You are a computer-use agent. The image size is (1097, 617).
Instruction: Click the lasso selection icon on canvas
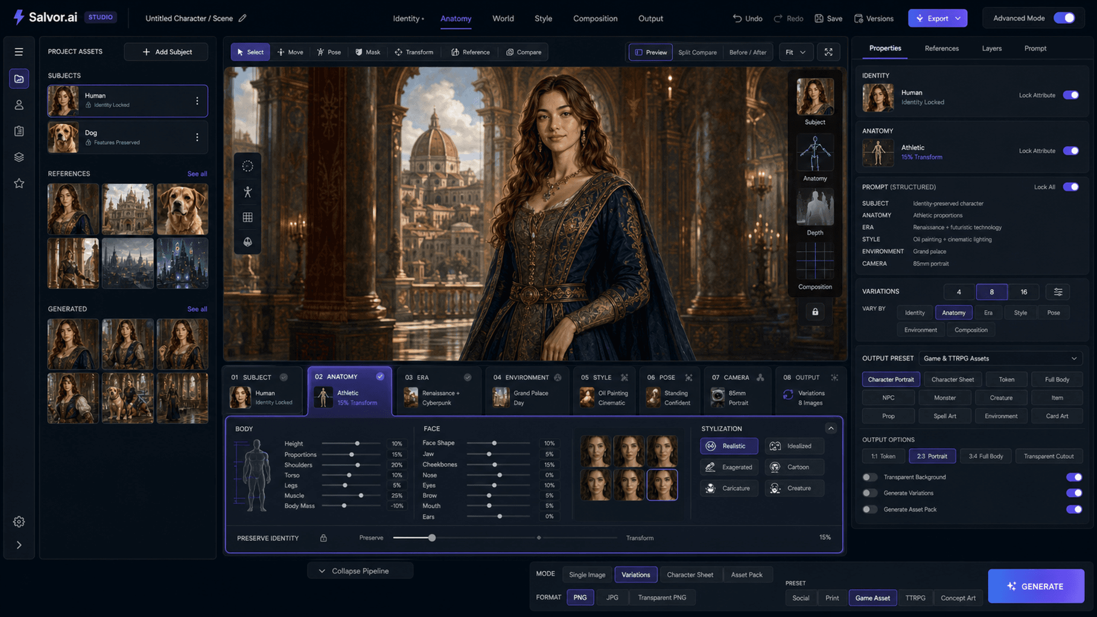point(247,166)
